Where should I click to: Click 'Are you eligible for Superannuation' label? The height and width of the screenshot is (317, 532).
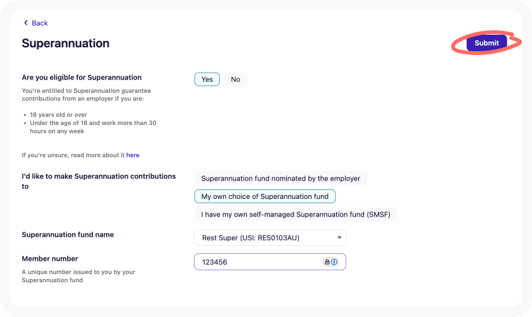(82, 77)
